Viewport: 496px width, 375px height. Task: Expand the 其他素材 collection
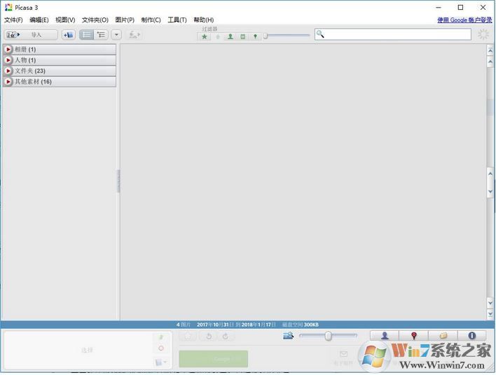pos(8,82)
